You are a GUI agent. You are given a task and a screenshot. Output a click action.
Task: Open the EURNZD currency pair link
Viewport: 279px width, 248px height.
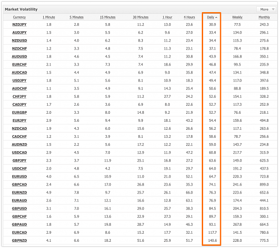pyautogui.click(x=19, y=193)
